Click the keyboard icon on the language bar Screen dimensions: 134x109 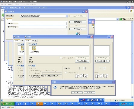[x=81, y=100]
